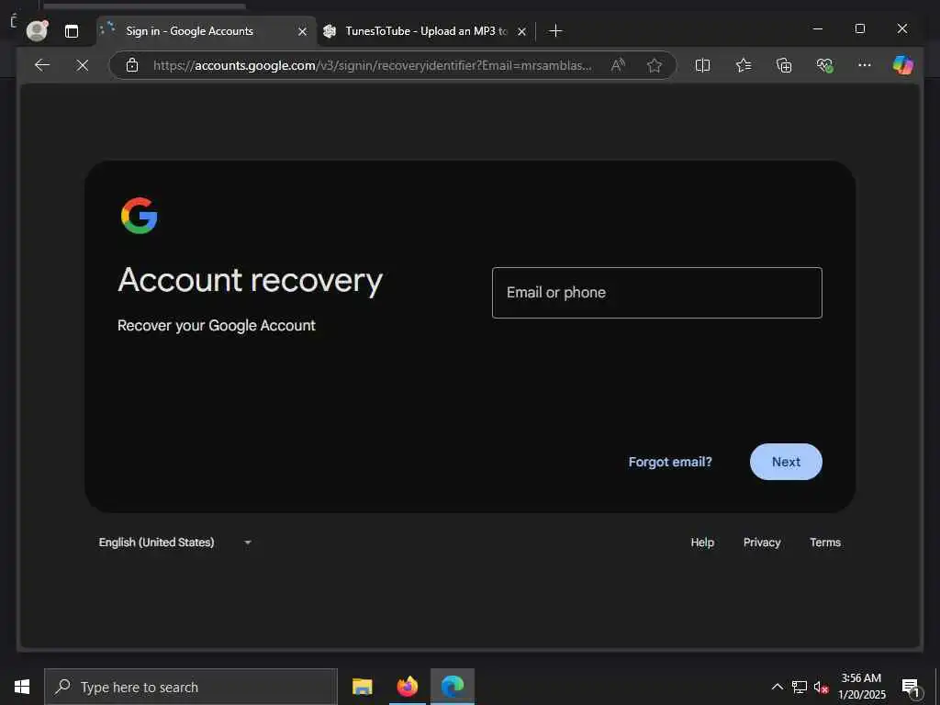View site information lock icon

(132, 65)
